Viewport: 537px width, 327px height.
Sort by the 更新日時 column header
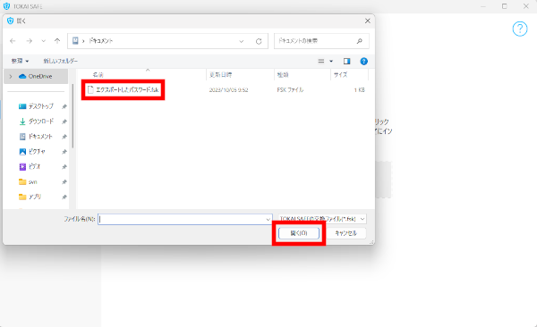click(x=220, y=74)
